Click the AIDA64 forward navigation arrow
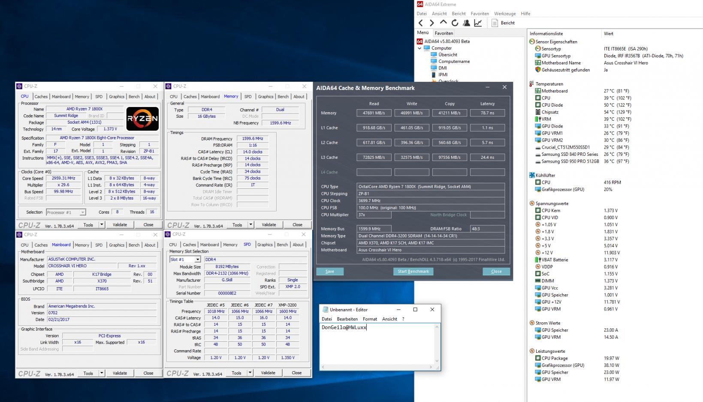 432,23
